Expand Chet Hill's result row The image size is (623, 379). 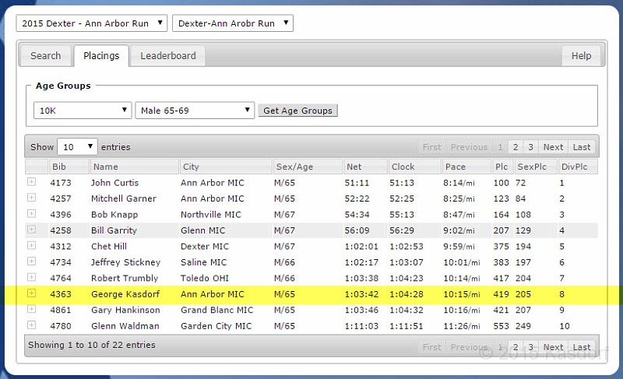(31, 246)
